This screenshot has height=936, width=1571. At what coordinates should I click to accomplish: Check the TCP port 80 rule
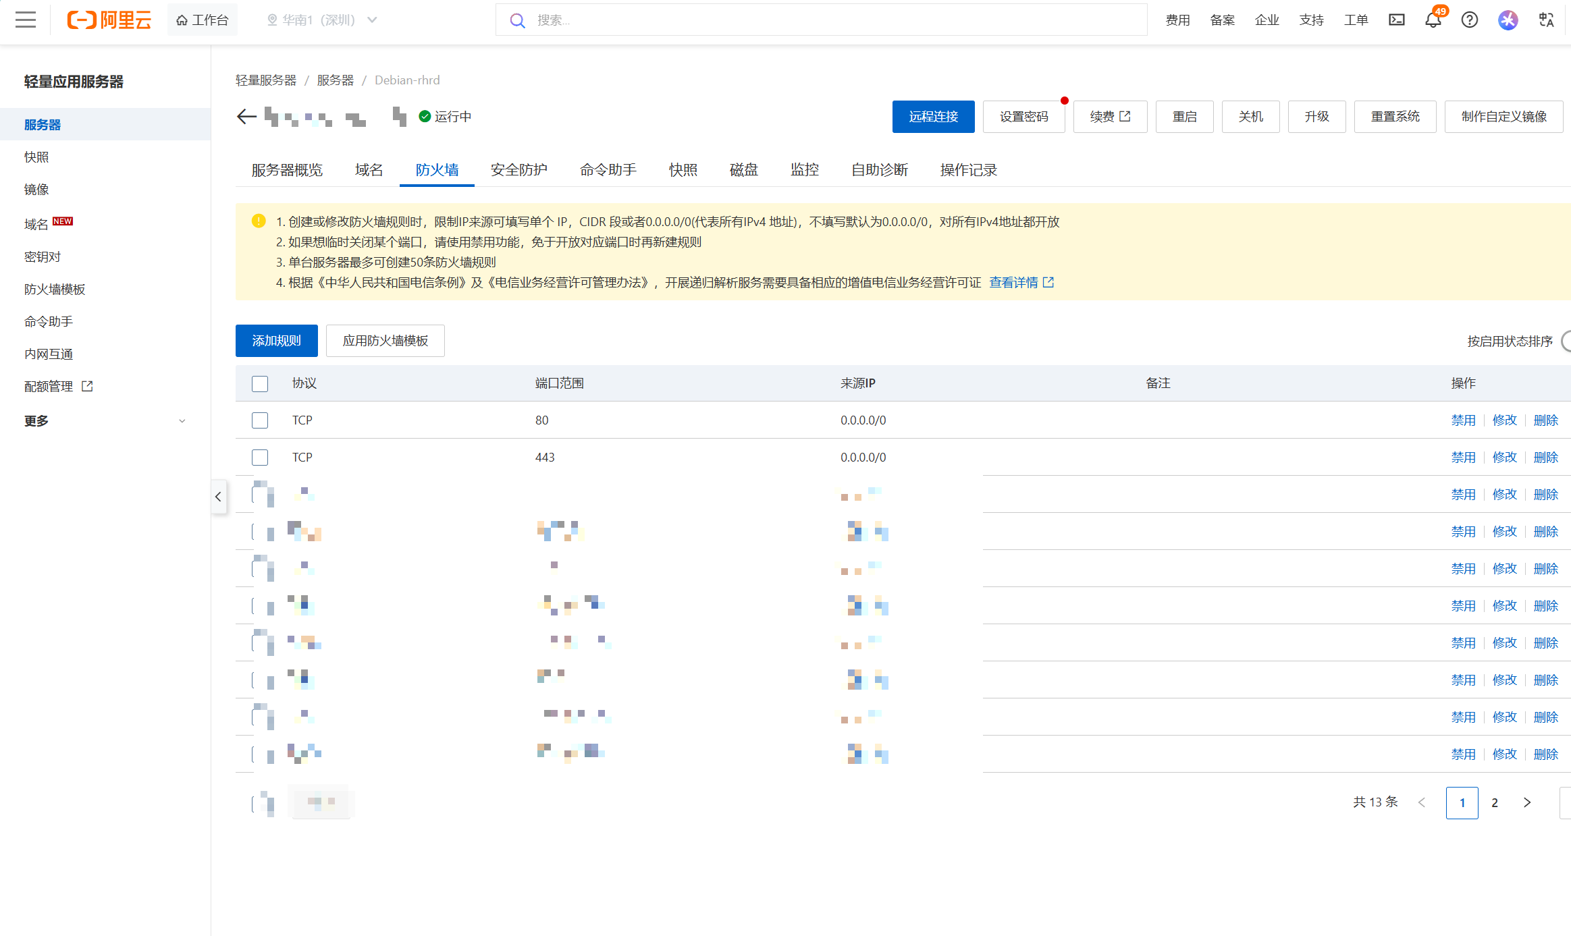[x=260, y=420]
